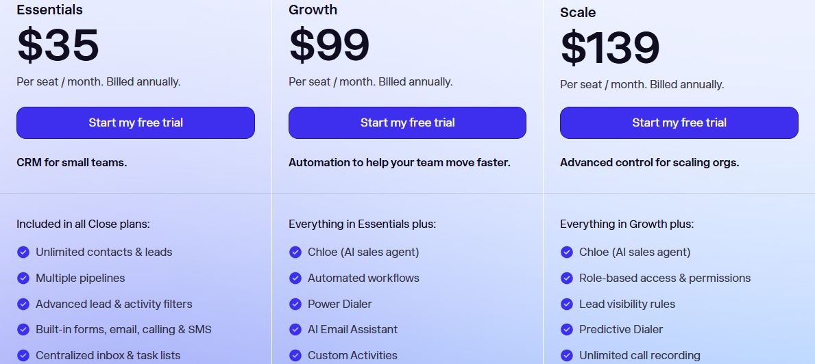Screen dimensions: 815x364
Task: Start free trial for Growth plan
Action: [407, 123]
